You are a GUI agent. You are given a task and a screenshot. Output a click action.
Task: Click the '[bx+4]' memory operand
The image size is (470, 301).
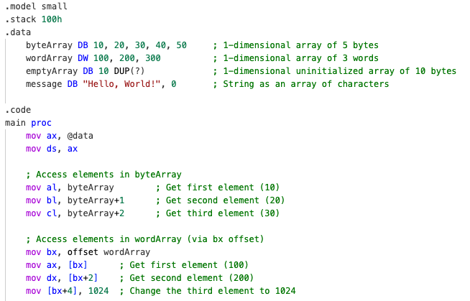pyautogui.click(x=62, y=291)
